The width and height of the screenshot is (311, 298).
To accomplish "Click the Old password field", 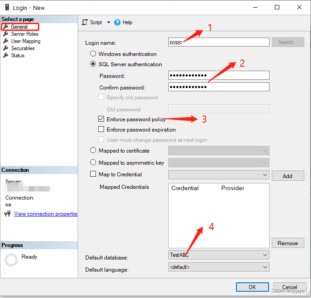I will click(219, 109).
